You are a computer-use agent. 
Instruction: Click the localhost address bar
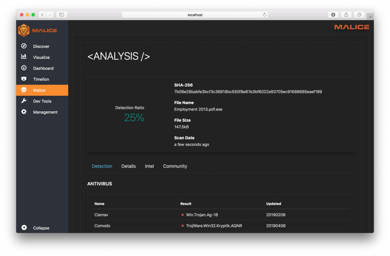pyautogui.click(x=195, y=15)
